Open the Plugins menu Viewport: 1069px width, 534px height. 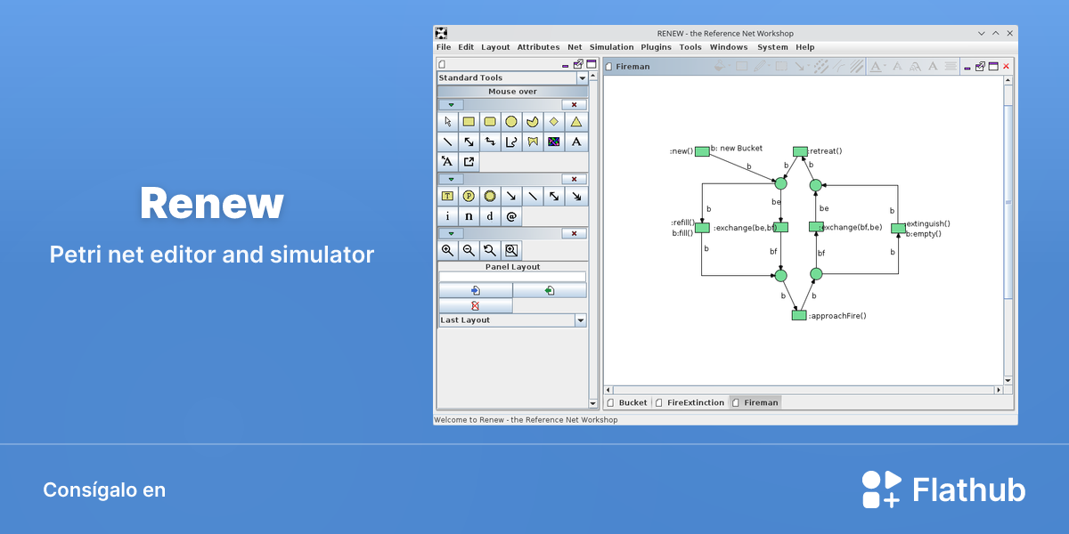tap(657, 47)
